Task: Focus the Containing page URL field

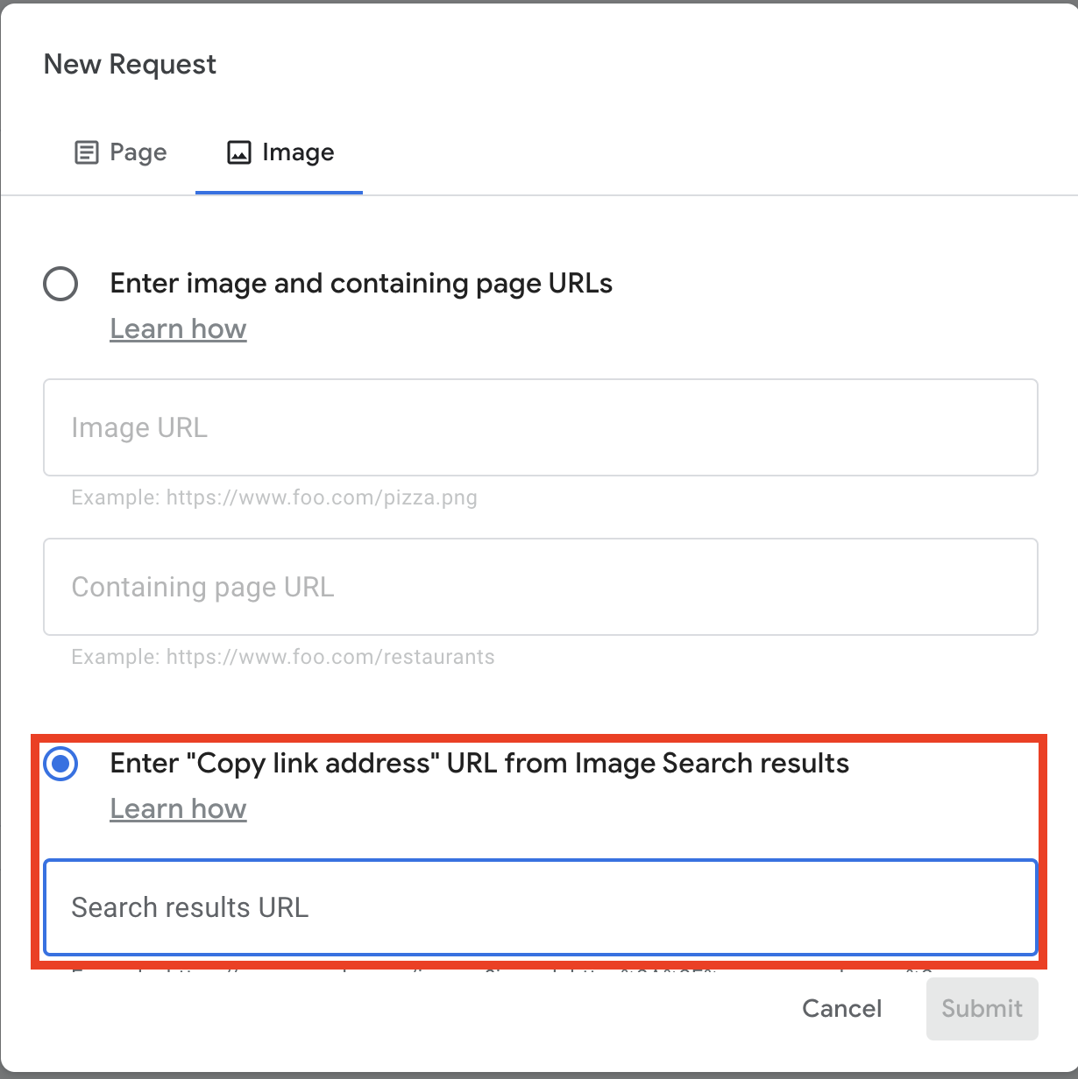Action: click(x=540, y=587)
